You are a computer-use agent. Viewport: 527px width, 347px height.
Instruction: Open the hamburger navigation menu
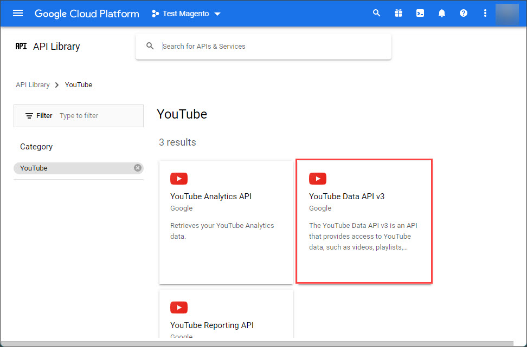(x=18, y=14)
